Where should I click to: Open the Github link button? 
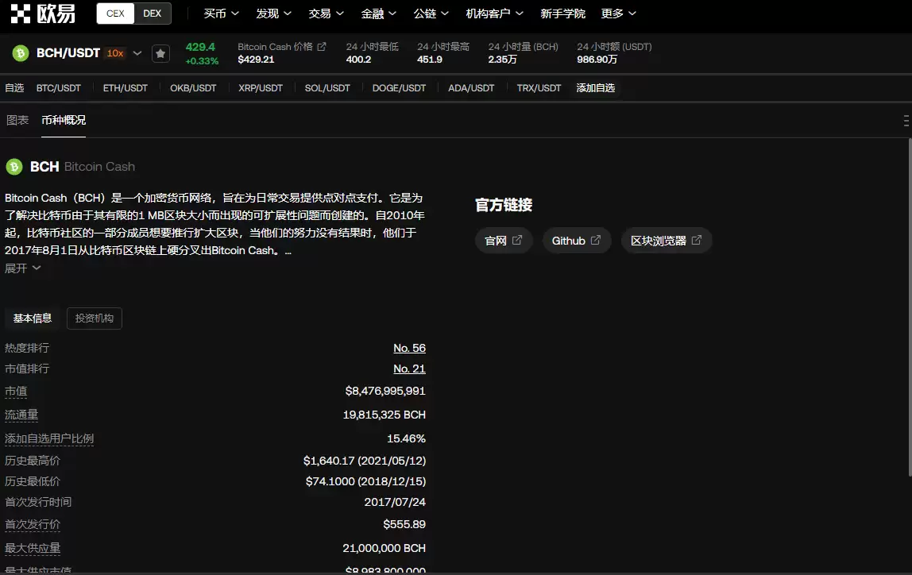(x=577, y=240)
